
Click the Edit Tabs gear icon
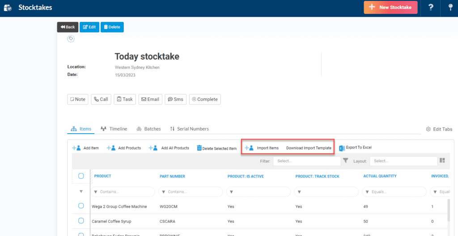click(428, 129)
